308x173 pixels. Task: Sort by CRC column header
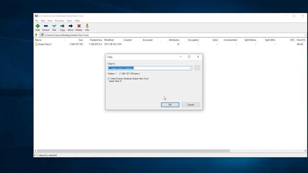(x=292, y=40)
